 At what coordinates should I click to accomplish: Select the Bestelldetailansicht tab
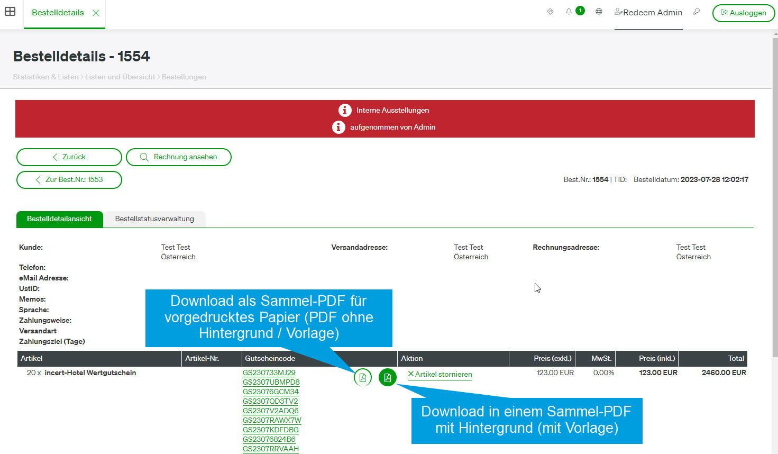click(60, 219)
